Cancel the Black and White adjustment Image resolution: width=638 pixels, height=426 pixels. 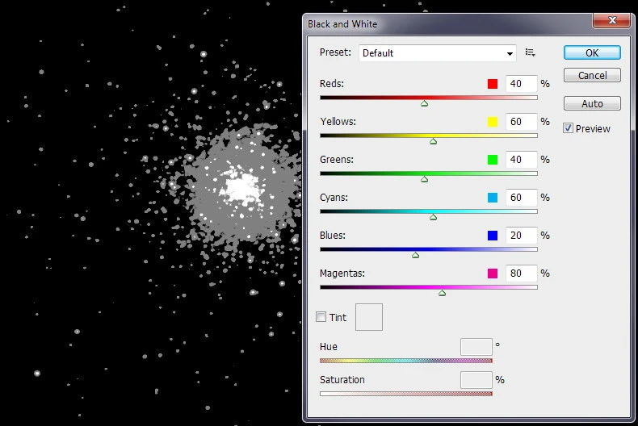(592, 75)
